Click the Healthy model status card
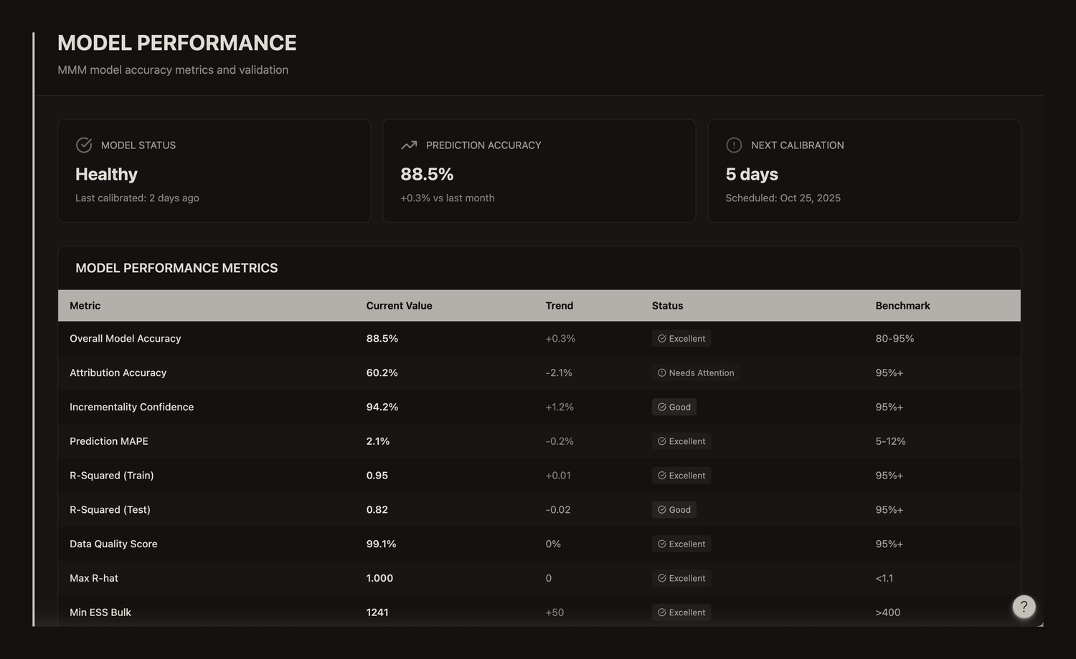 pyautogui.click(x=214, y=170)
